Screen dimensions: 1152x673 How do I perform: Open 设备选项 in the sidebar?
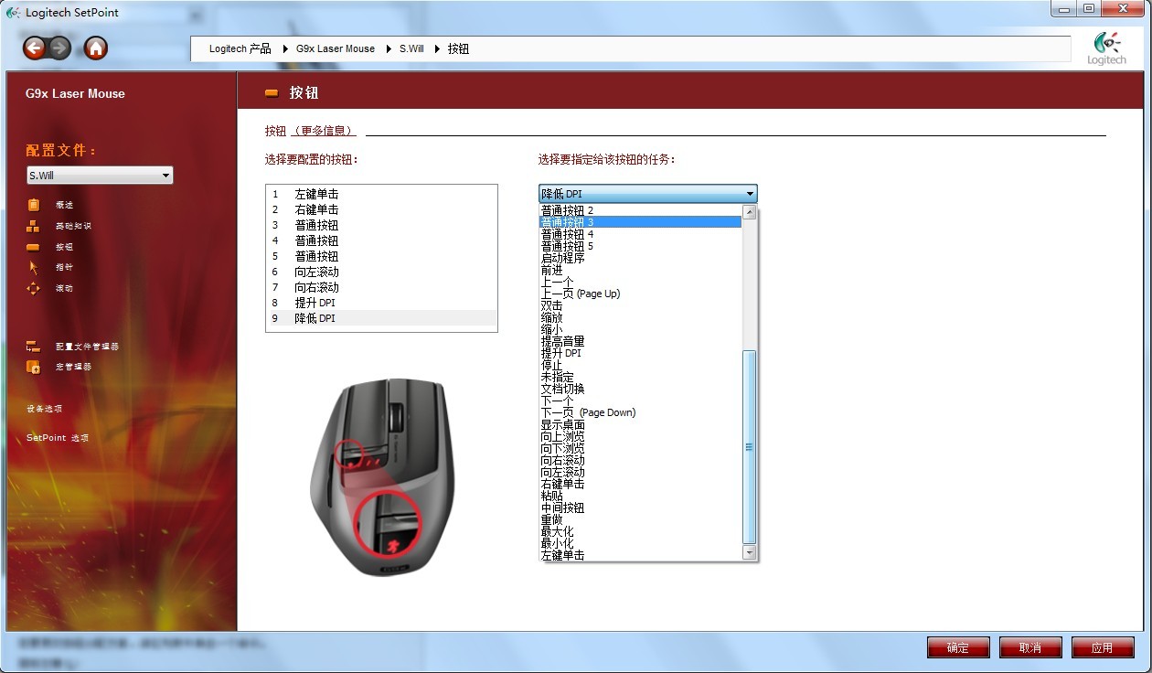(44, 409)
